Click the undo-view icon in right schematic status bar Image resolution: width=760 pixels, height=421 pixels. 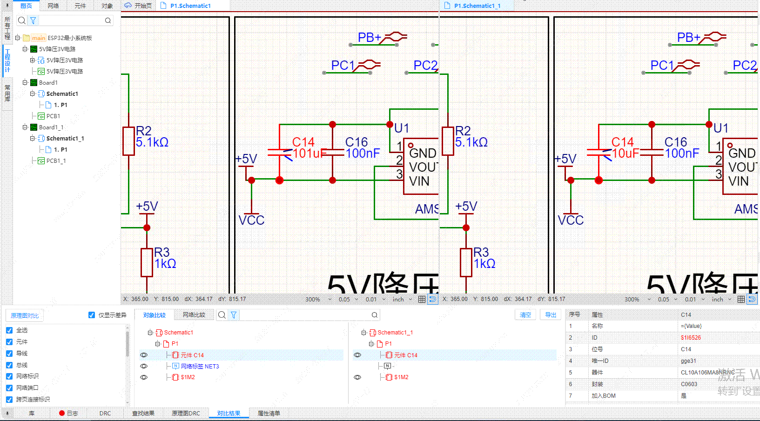752,299
